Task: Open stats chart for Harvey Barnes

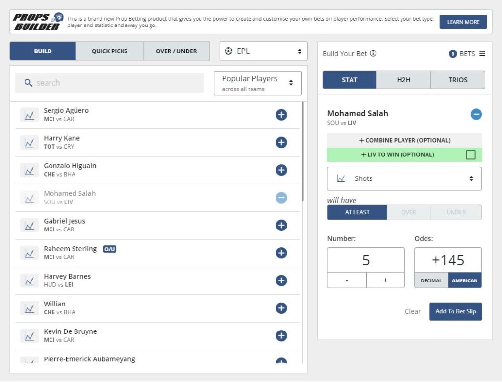Action: click(29, 280)
